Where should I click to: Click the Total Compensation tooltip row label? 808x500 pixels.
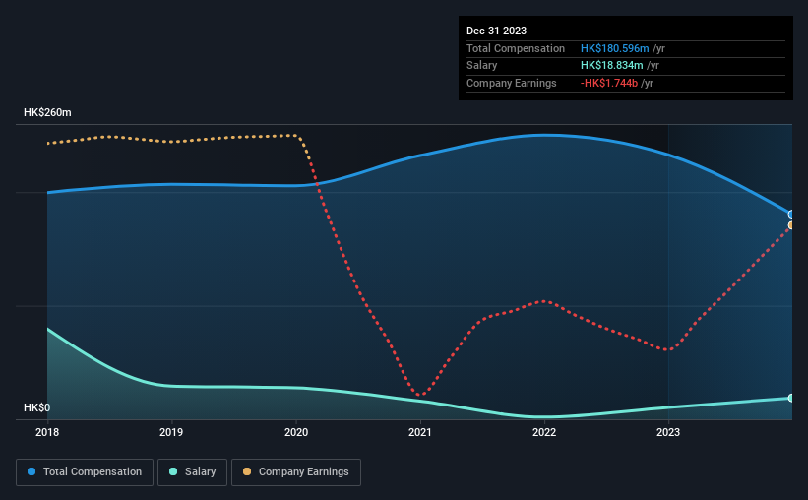[x=516, y=48]
